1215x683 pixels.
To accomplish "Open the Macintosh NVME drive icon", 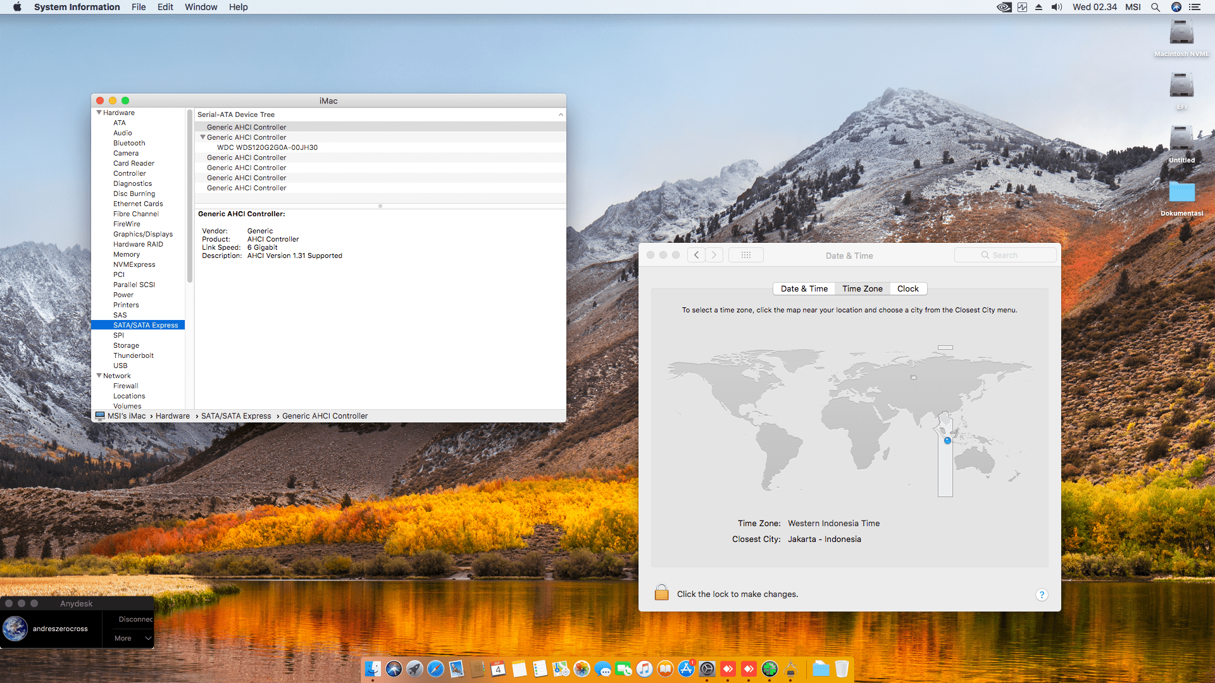I will point(1181,33).
